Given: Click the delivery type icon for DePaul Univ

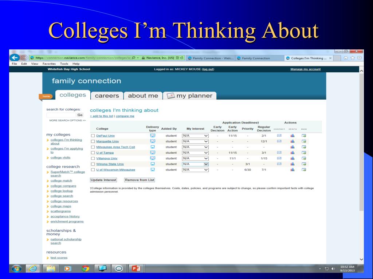Looking at the screenshot, I should (x=153, y=136).
